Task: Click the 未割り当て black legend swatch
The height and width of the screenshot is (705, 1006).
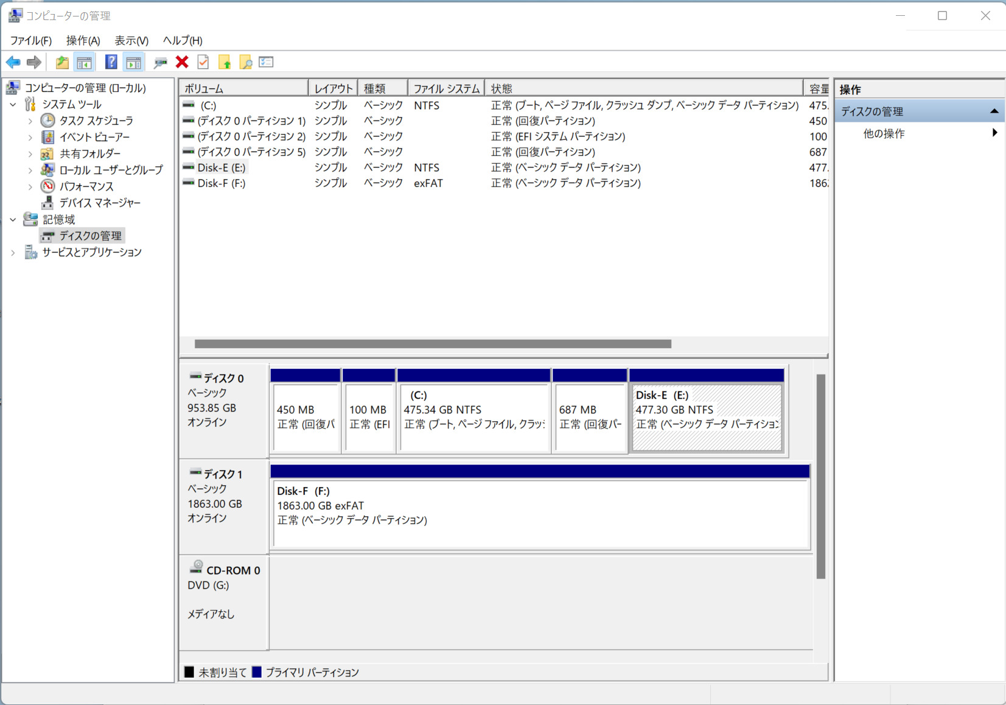Action: 189,672
